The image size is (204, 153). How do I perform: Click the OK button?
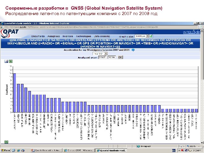click(x=120, y=57)
